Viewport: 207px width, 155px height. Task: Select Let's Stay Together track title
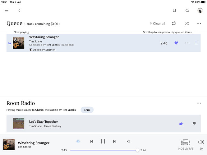point(44,122)
